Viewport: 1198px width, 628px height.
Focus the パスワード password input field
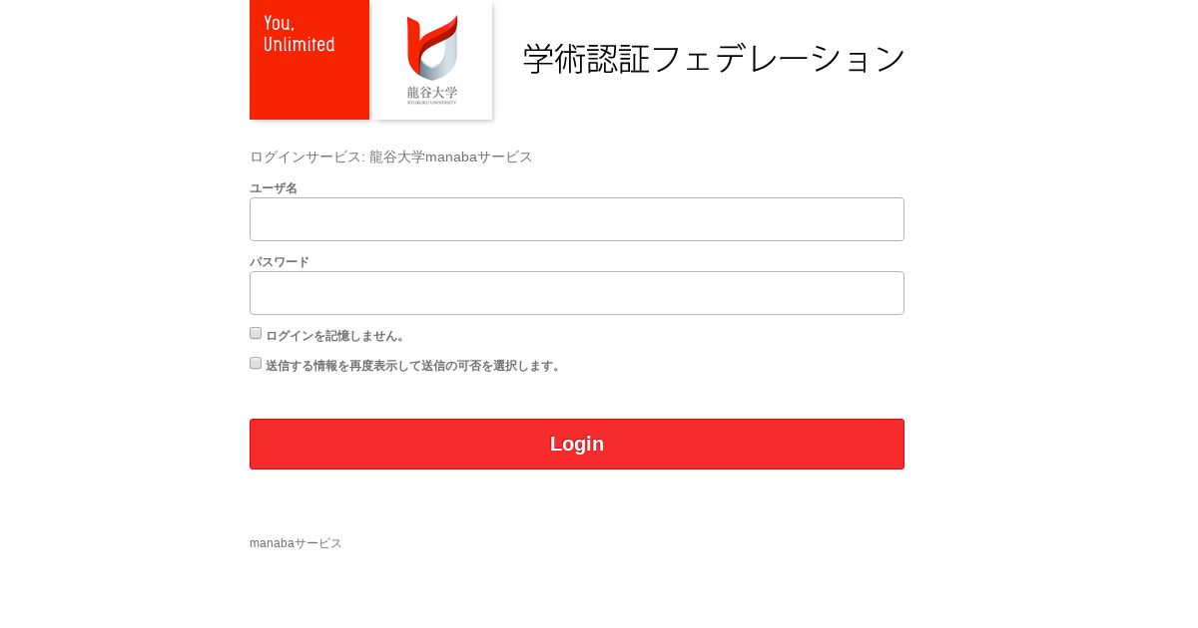pos(577,293)
